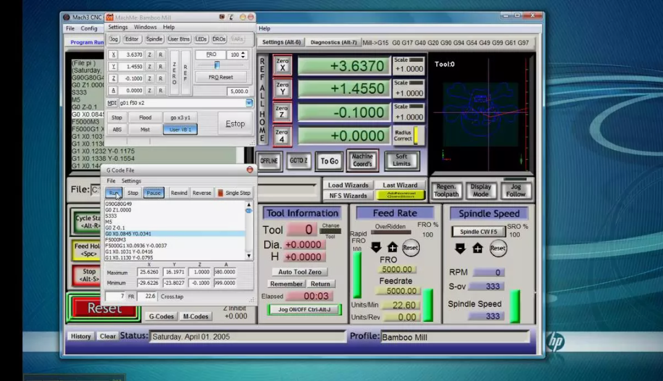Click R ref button for Z axis row
The width and height of the screenshot is (663, 381).
(161, 78)
